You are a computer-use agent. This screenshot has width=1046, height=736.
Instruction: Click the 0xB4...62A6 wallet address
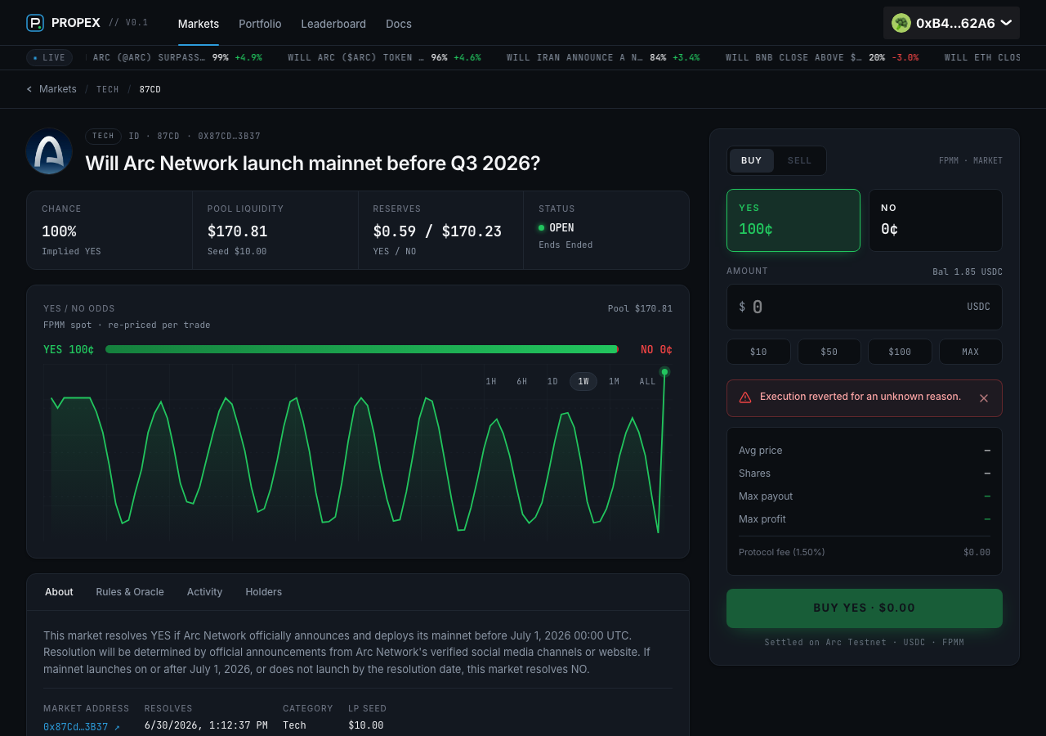tap(955, 23)
